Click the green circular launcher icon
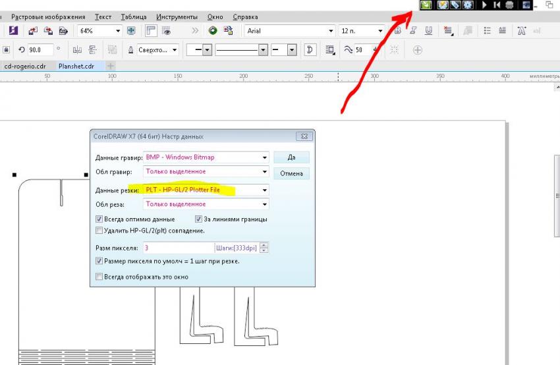Image resolution: width=560 pixels, height=365 pixels. point(213,31)
